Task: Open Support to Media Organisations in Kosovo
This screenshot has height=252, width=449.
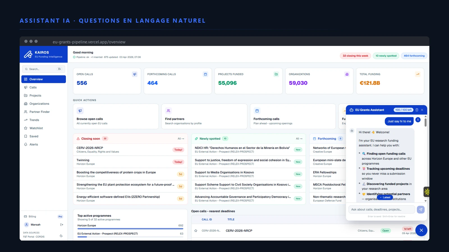Action: pos(248,174)
